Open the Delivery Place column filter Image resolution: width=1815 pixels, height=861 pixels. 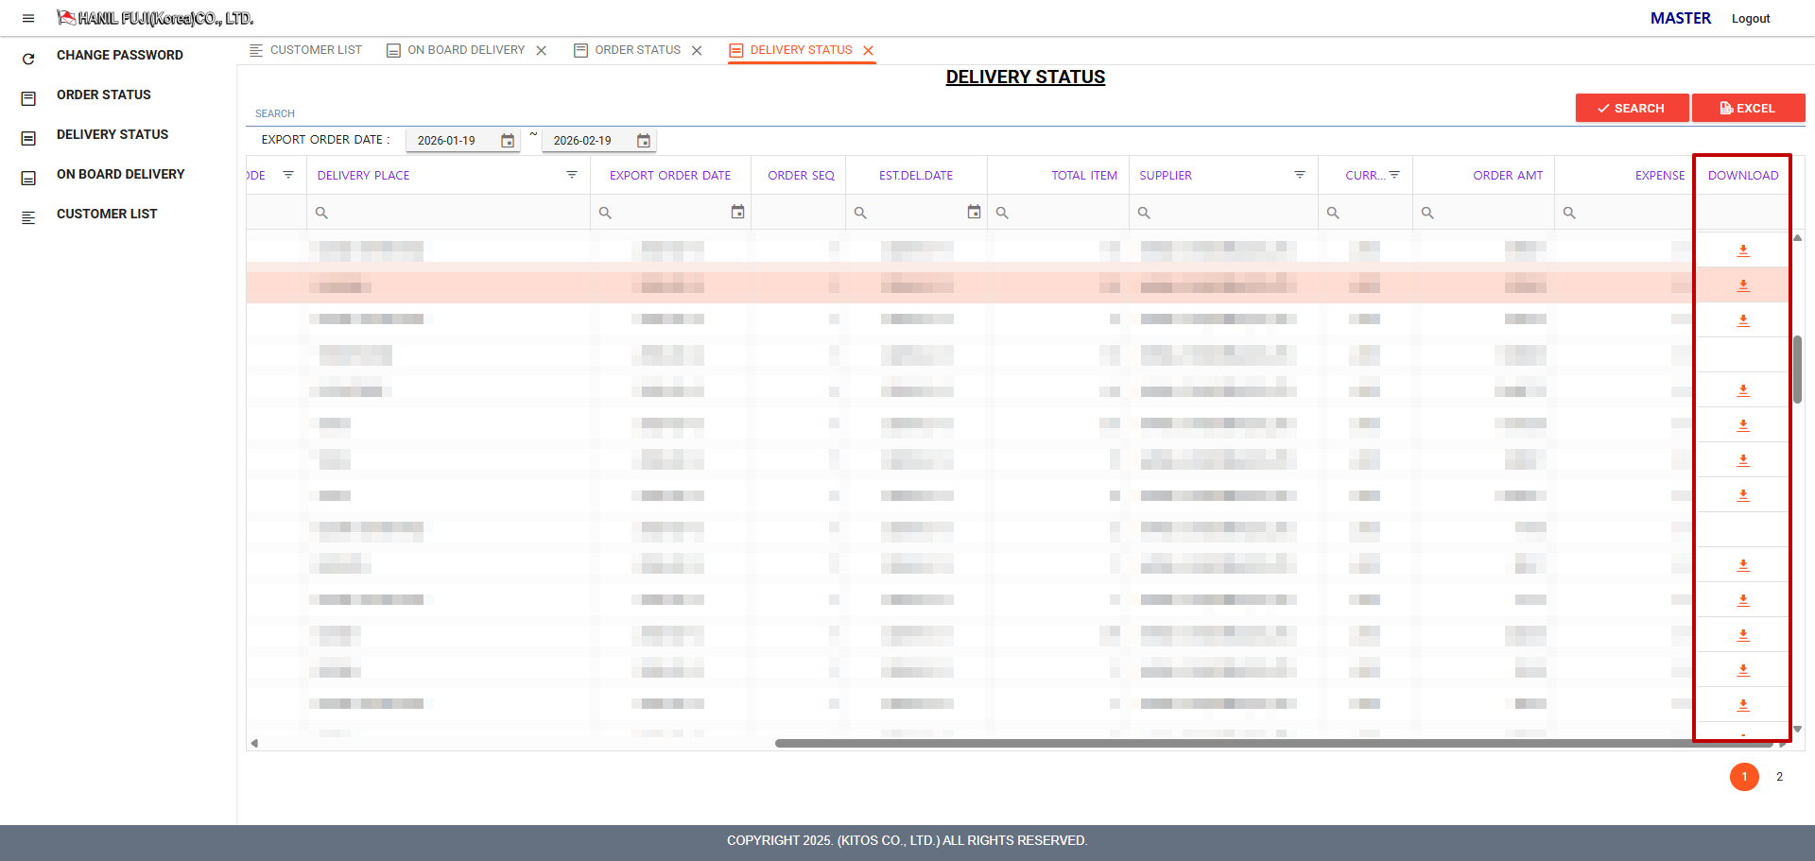(x=572, y=175)
